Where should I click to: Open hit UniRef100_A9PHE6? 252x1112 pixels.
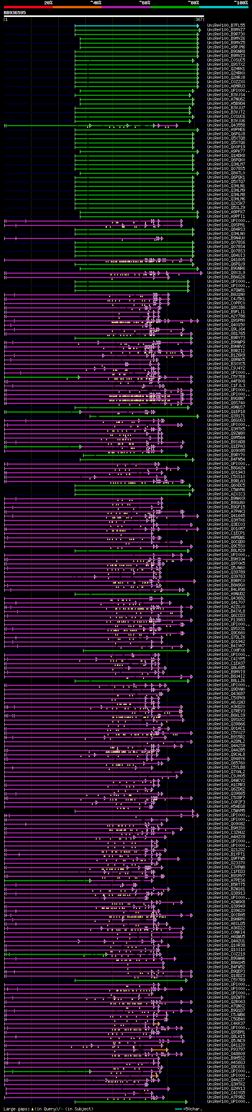coord(226,129)
